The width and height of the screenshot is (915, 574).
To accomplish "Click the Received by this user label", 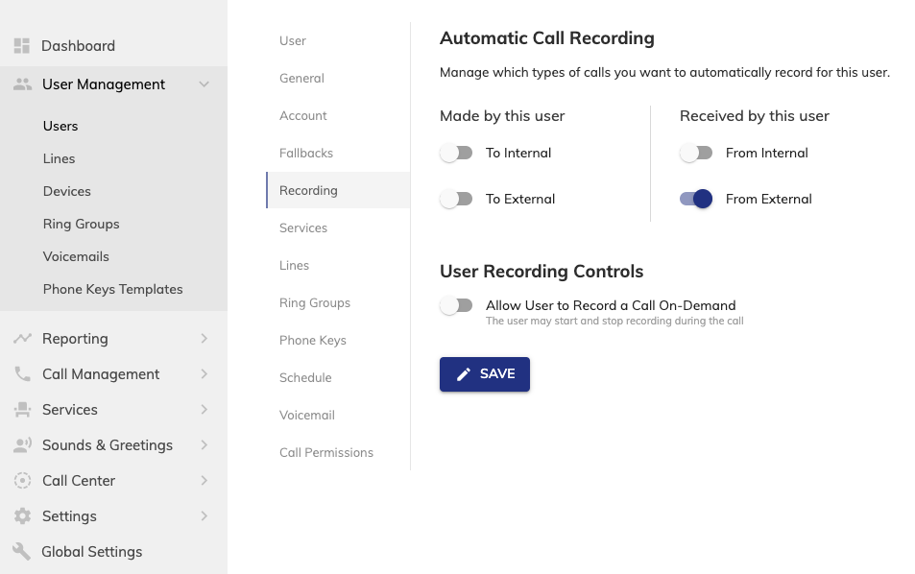I will point(754,116).
